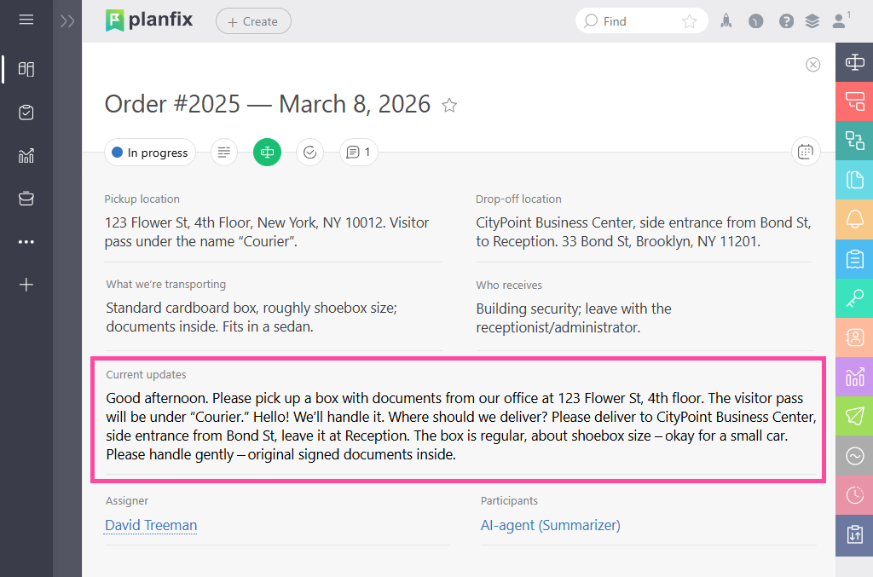The image size is (873, 577).
Task: Open the clock history icon in right sidebar
Action: pos(853,495)
